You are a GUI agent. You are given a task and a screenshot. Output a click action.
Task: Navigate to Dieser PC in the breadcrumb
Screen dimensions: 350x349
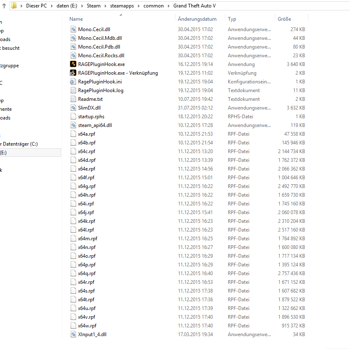(37, 6)
